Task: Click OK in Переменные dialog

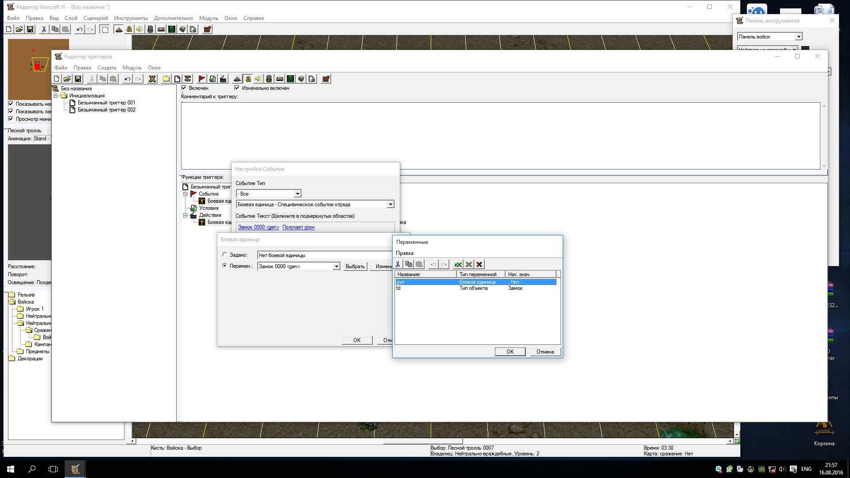Action: tap(510, 352)
